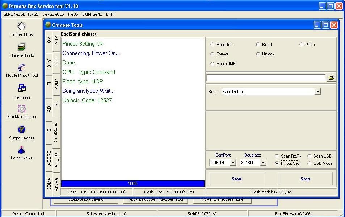Open the File Editor icon
The height and width of the screenshot is (217, 345).
pos(22,88)
